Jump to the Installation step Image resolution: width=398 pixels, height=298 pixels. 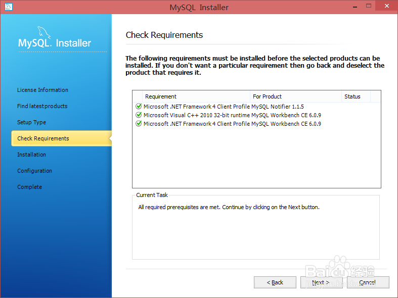31,155
